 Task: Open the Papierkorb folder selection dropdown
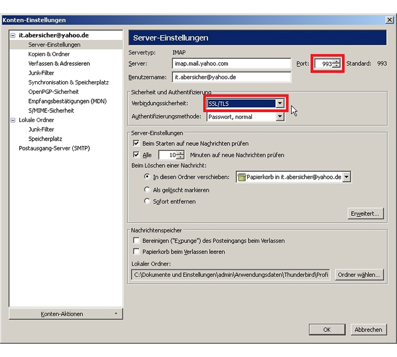point(347,177)
